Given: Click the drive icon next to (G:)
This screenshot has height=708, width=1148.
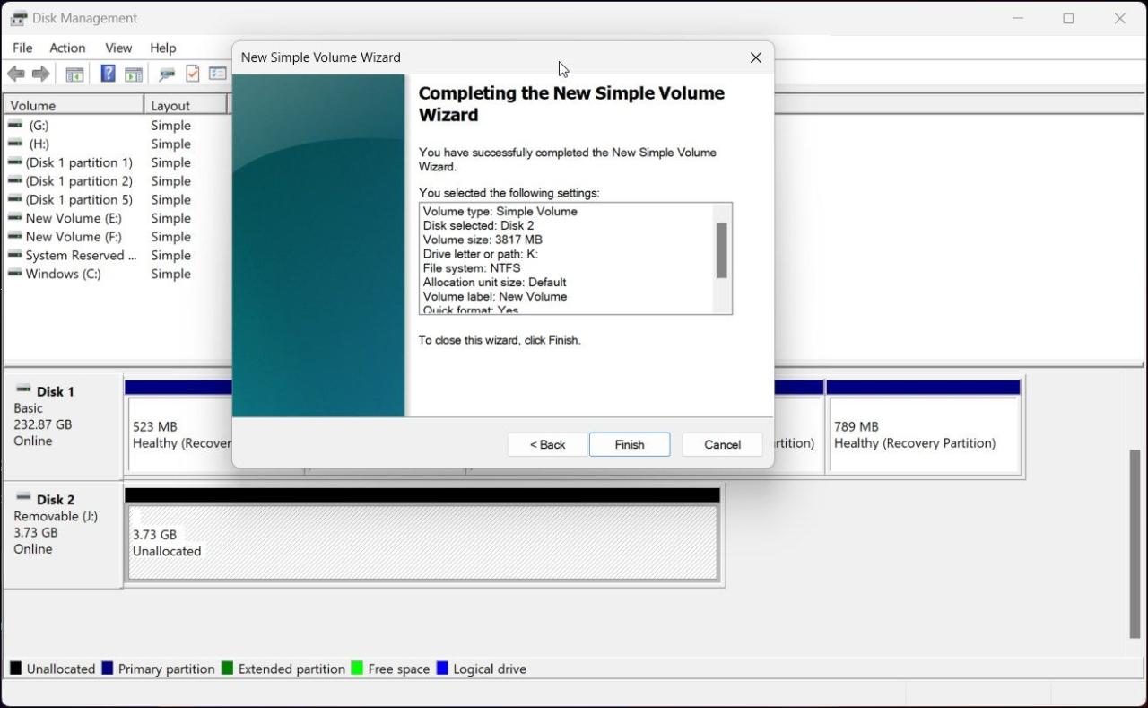Looking at the screenshot, I should tap(15, 125).
